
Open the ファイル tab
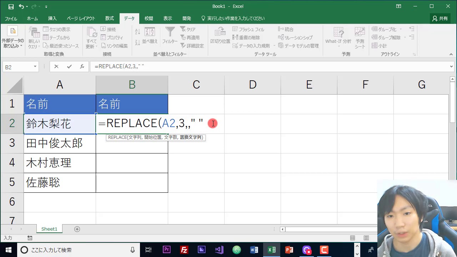[11, 19]
